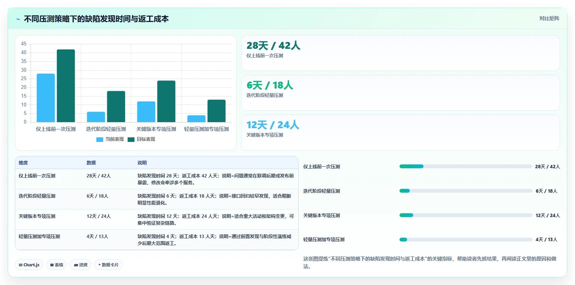
Task: Click 目标表现 bar for 仅上线前一次压测
Action: (66, 86)
